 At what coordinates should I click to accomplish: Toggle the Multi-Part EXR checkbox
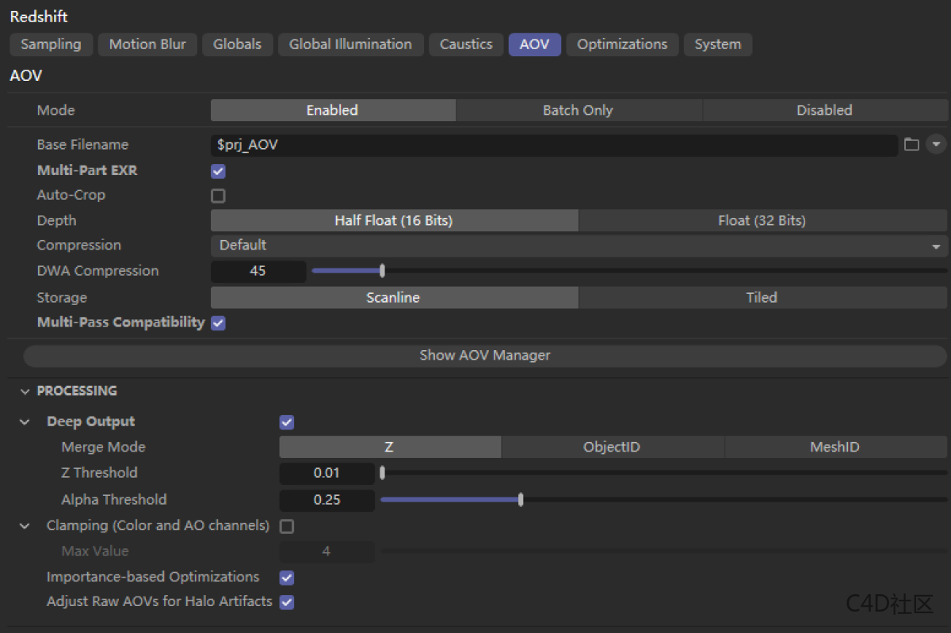(x=218, y=171)
